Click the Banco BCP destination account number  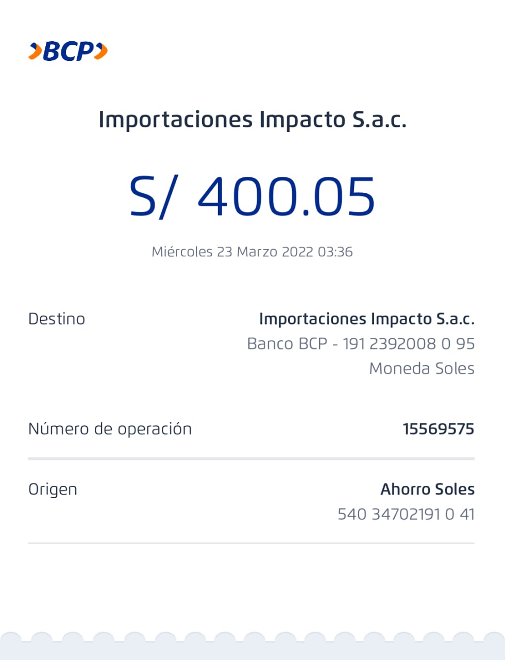[x=361, y=344]
